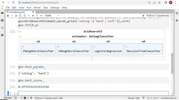This screenshot has height=100, width=179.
Task: Toggle Simple interface mode switch
Action: coord(15,98)
